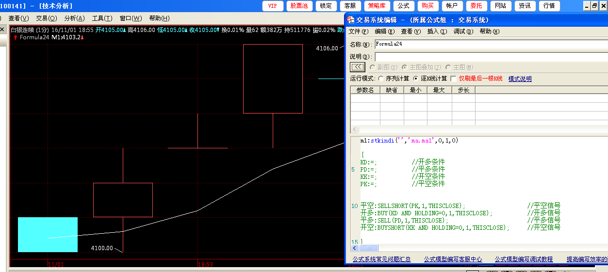The image size is (608, 272).
Task: Open 公式模型编写调试教程 link
Action: tap(524, 259)
